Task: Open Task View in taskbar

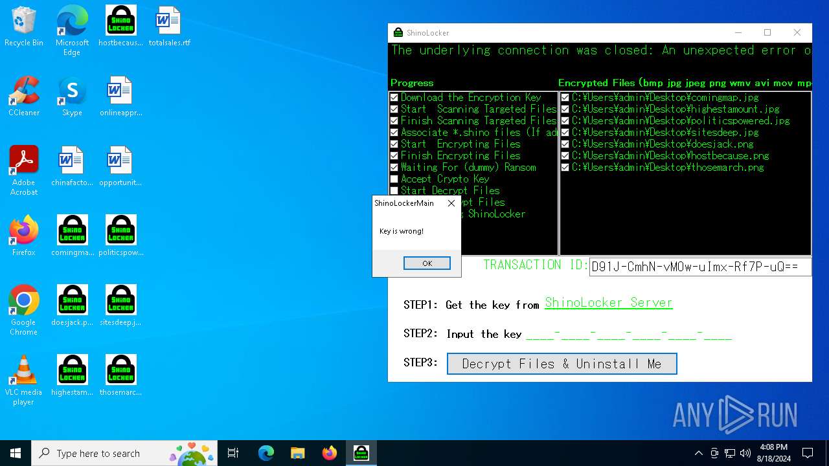Action: click(233, 453)
